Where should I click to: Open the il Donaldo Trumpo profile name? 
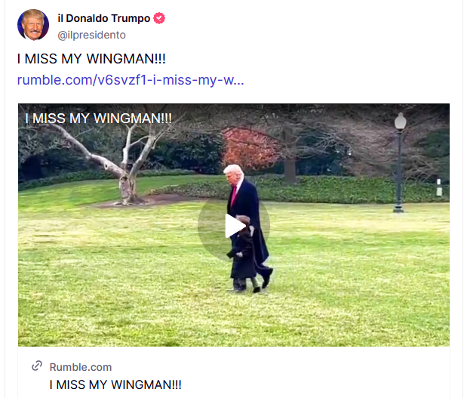(104, 18)
